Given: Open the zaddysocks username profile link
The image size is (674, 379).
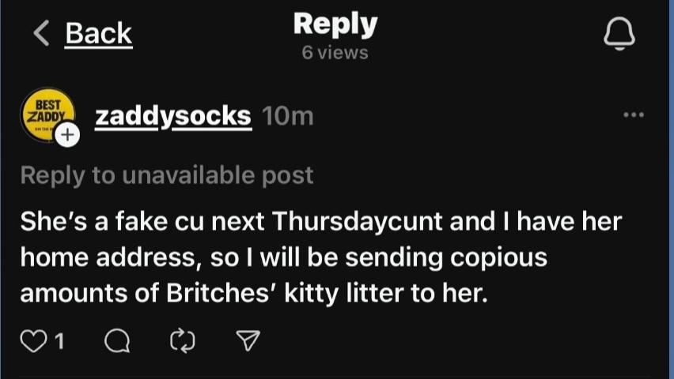Looking at the screenshot, I should (x=172, y=116).
